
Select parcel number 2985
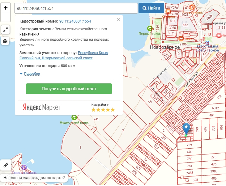pos(214,171)
